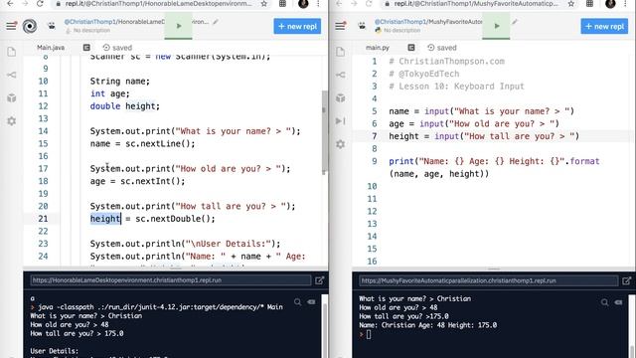The image size is (636, 358).
Task: Go back in the left browser window
Action: click(x=10, y=4)
